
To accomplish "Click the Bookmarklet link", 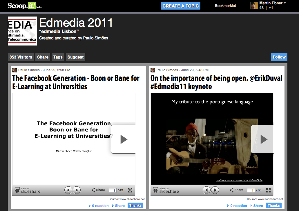I will click(225, 6).
